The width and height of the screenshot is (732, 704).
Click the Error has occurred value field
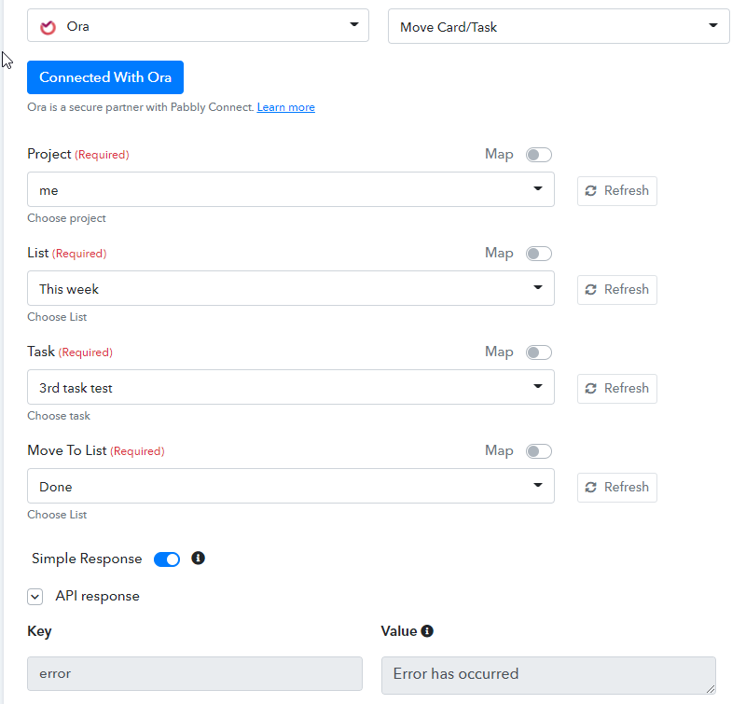coord(548,675)
